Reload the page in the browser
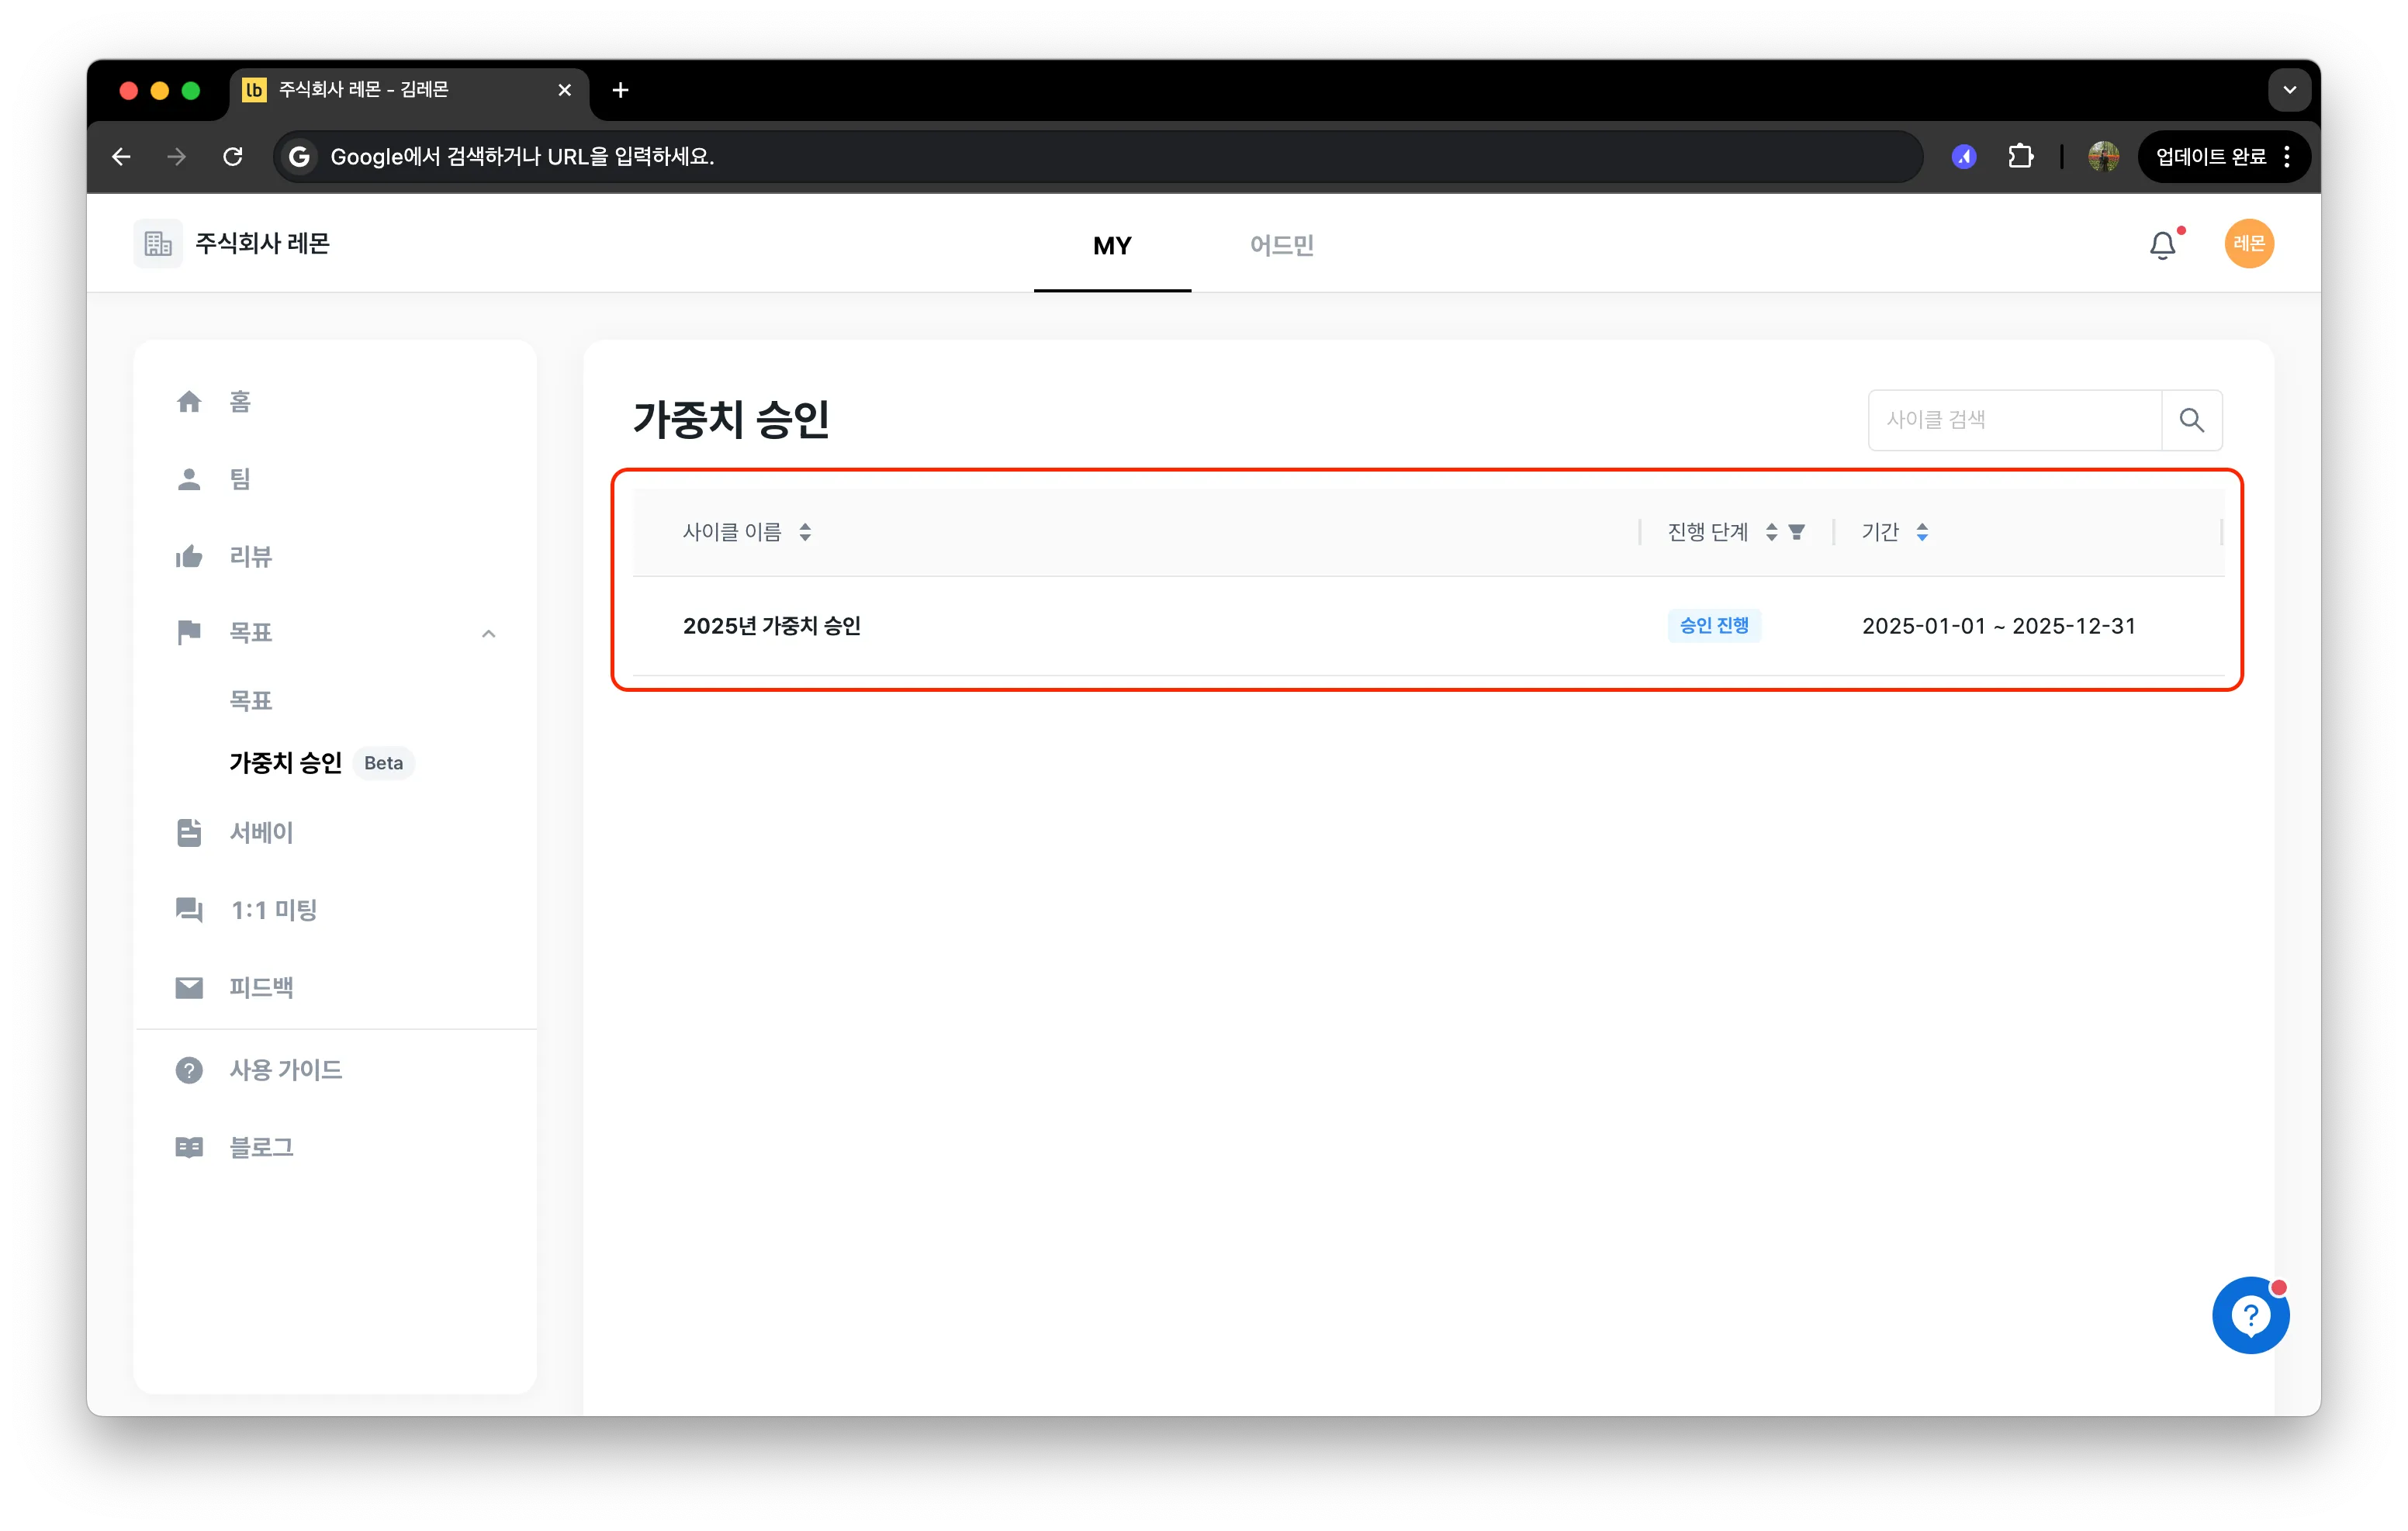 [233, 156]
